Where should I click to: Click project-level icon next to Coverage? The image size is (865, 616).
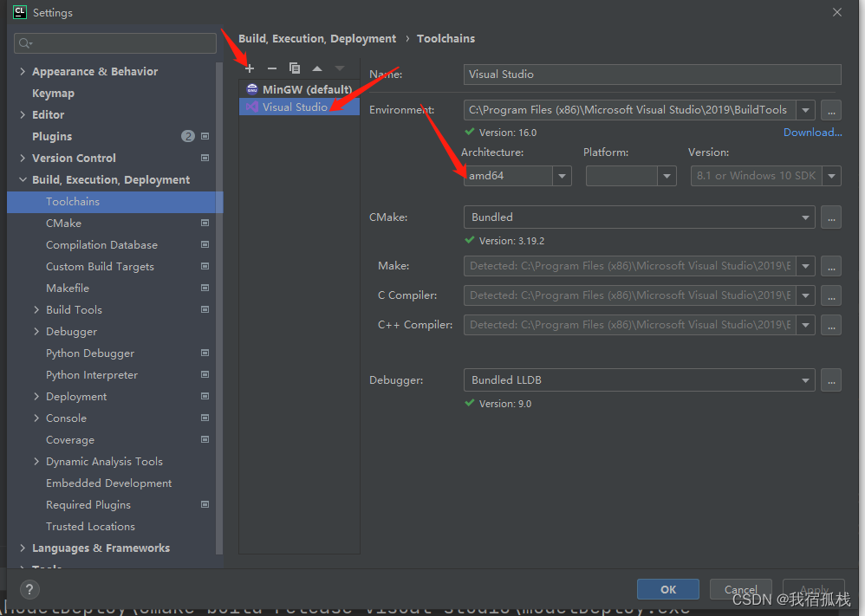205,439
